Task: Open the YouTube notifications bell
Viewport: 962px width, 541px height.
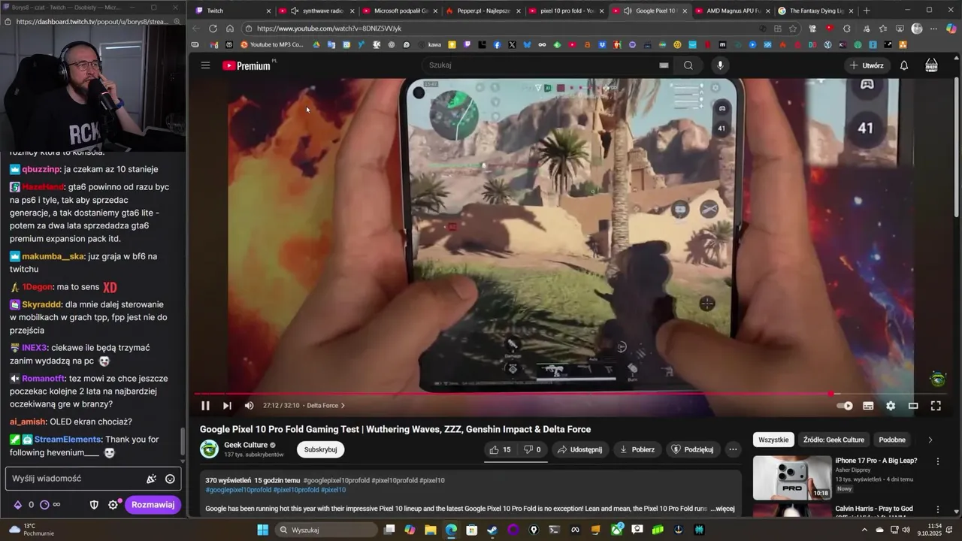Action: click(904, 65)
